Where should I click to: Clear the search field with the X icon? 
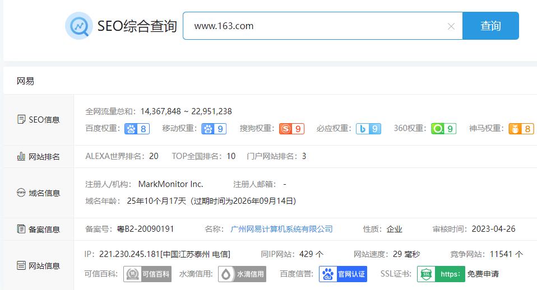tap(451, 26)
